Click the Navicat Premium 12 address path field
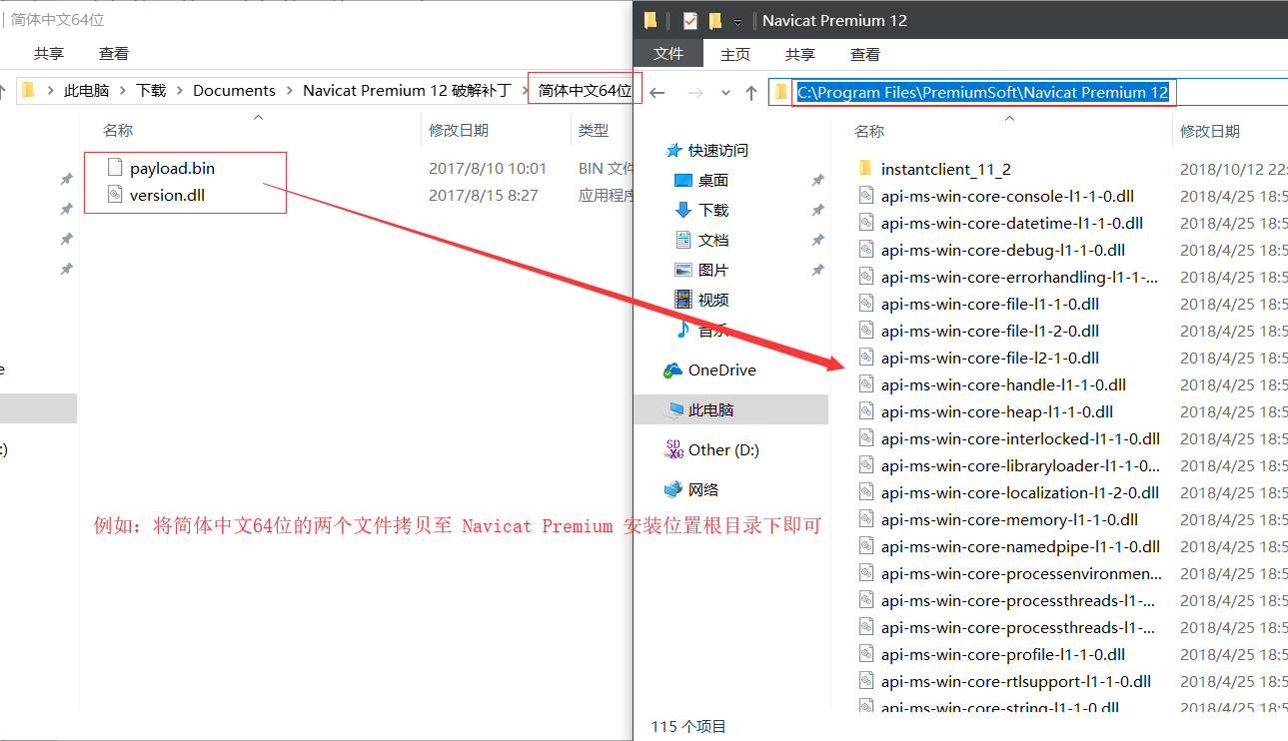Image resolution: width=1288 pixels, height=741 pixels. pyautogui.click(x=982, y=93)
